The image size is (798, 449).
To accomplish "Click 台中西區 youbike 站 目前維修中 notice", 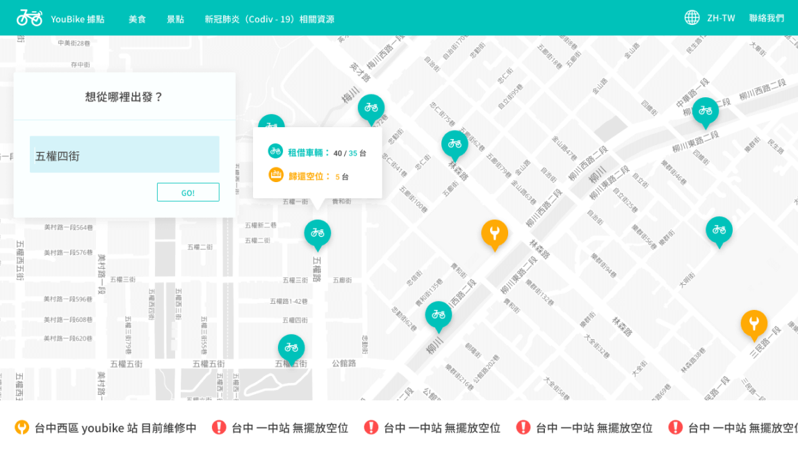I will point(115,428).
